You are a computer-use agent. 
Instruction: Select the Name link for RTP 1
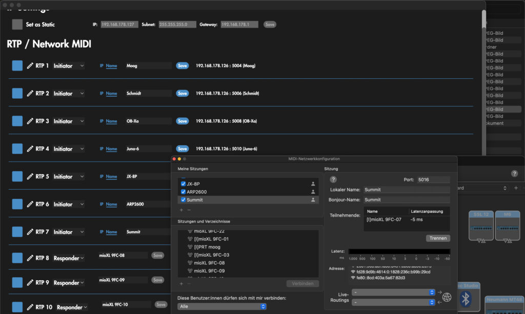tap(111, 66)
